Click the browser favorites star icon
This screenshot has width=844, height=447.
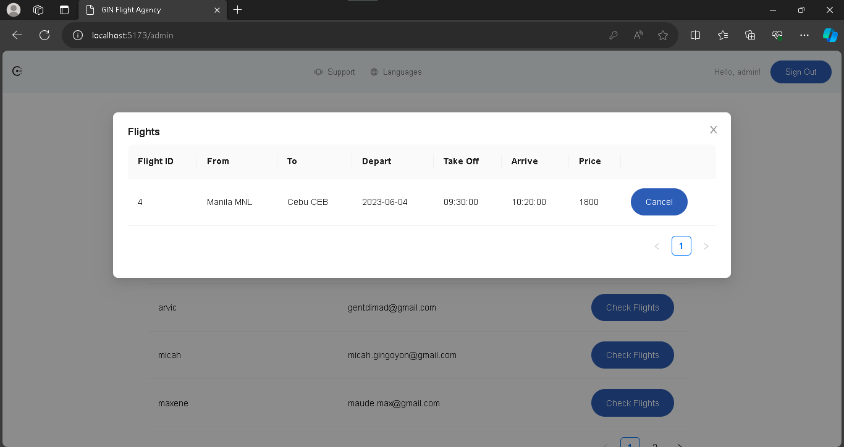[663, 35]
